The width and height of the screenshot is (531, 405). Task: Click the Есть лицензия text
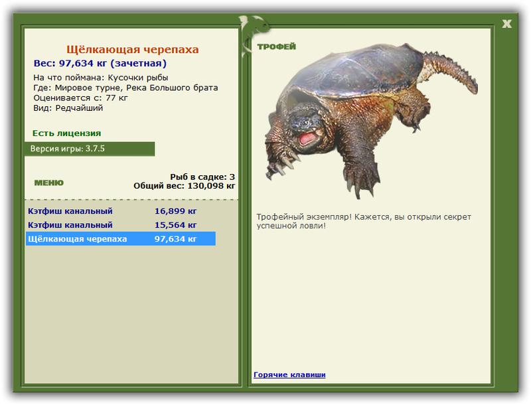(67, 133)
